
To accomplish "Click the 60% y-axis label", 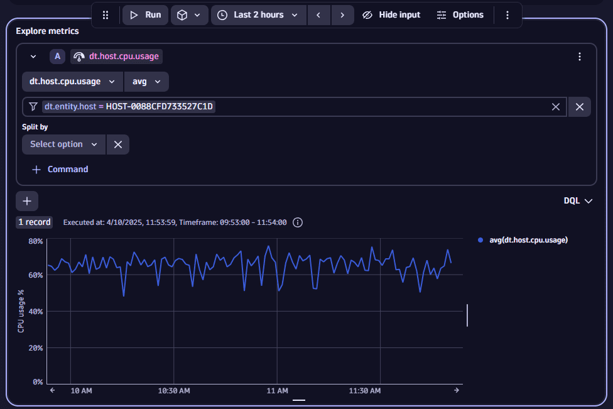I will click(x=36, y=275).
